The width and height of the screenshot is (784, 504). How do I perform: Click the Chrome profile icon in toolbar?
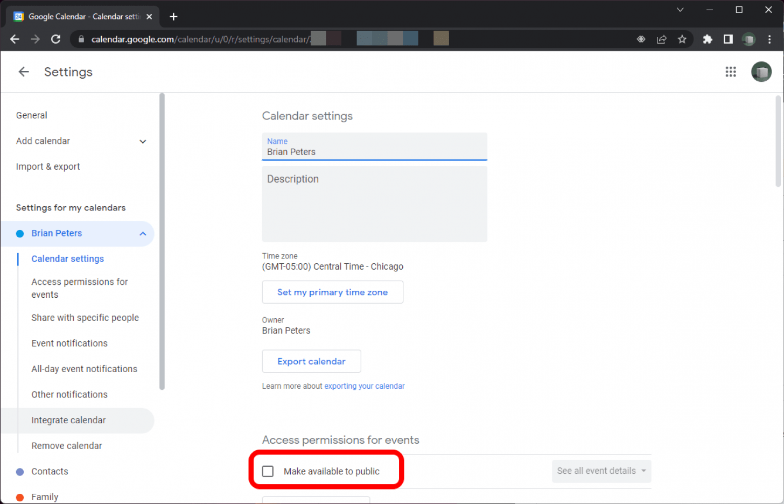tap(748, 39)
